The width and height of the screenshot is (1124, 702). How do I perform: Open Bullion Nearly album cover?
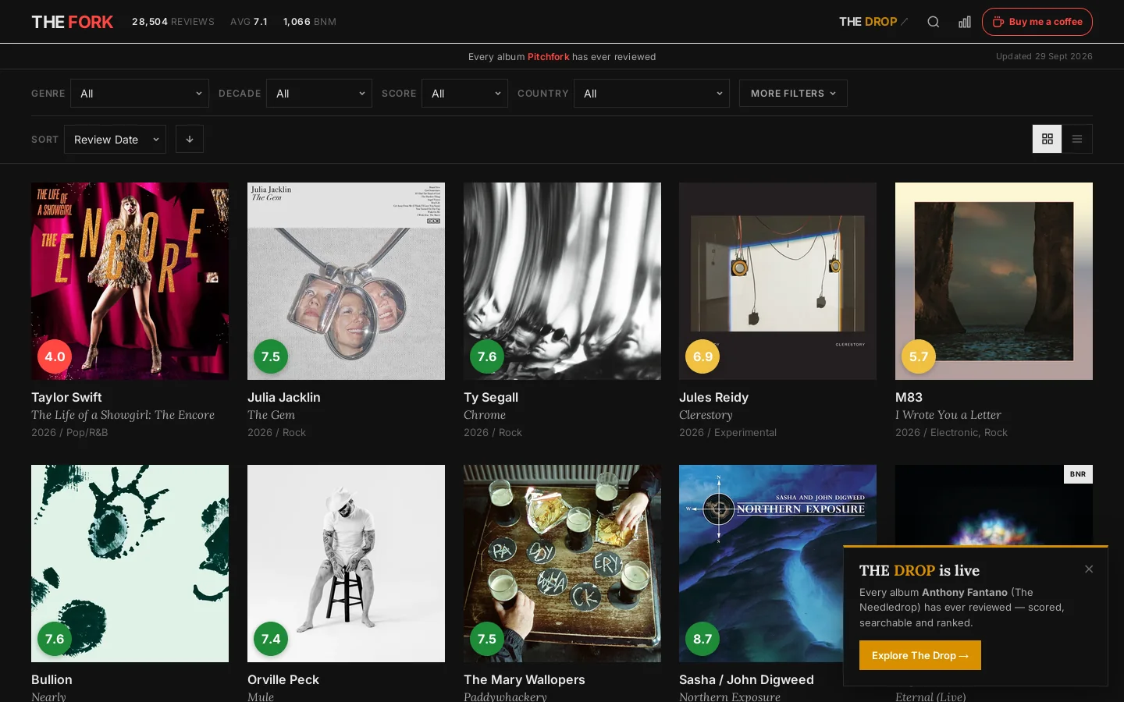tap(130, 564)
